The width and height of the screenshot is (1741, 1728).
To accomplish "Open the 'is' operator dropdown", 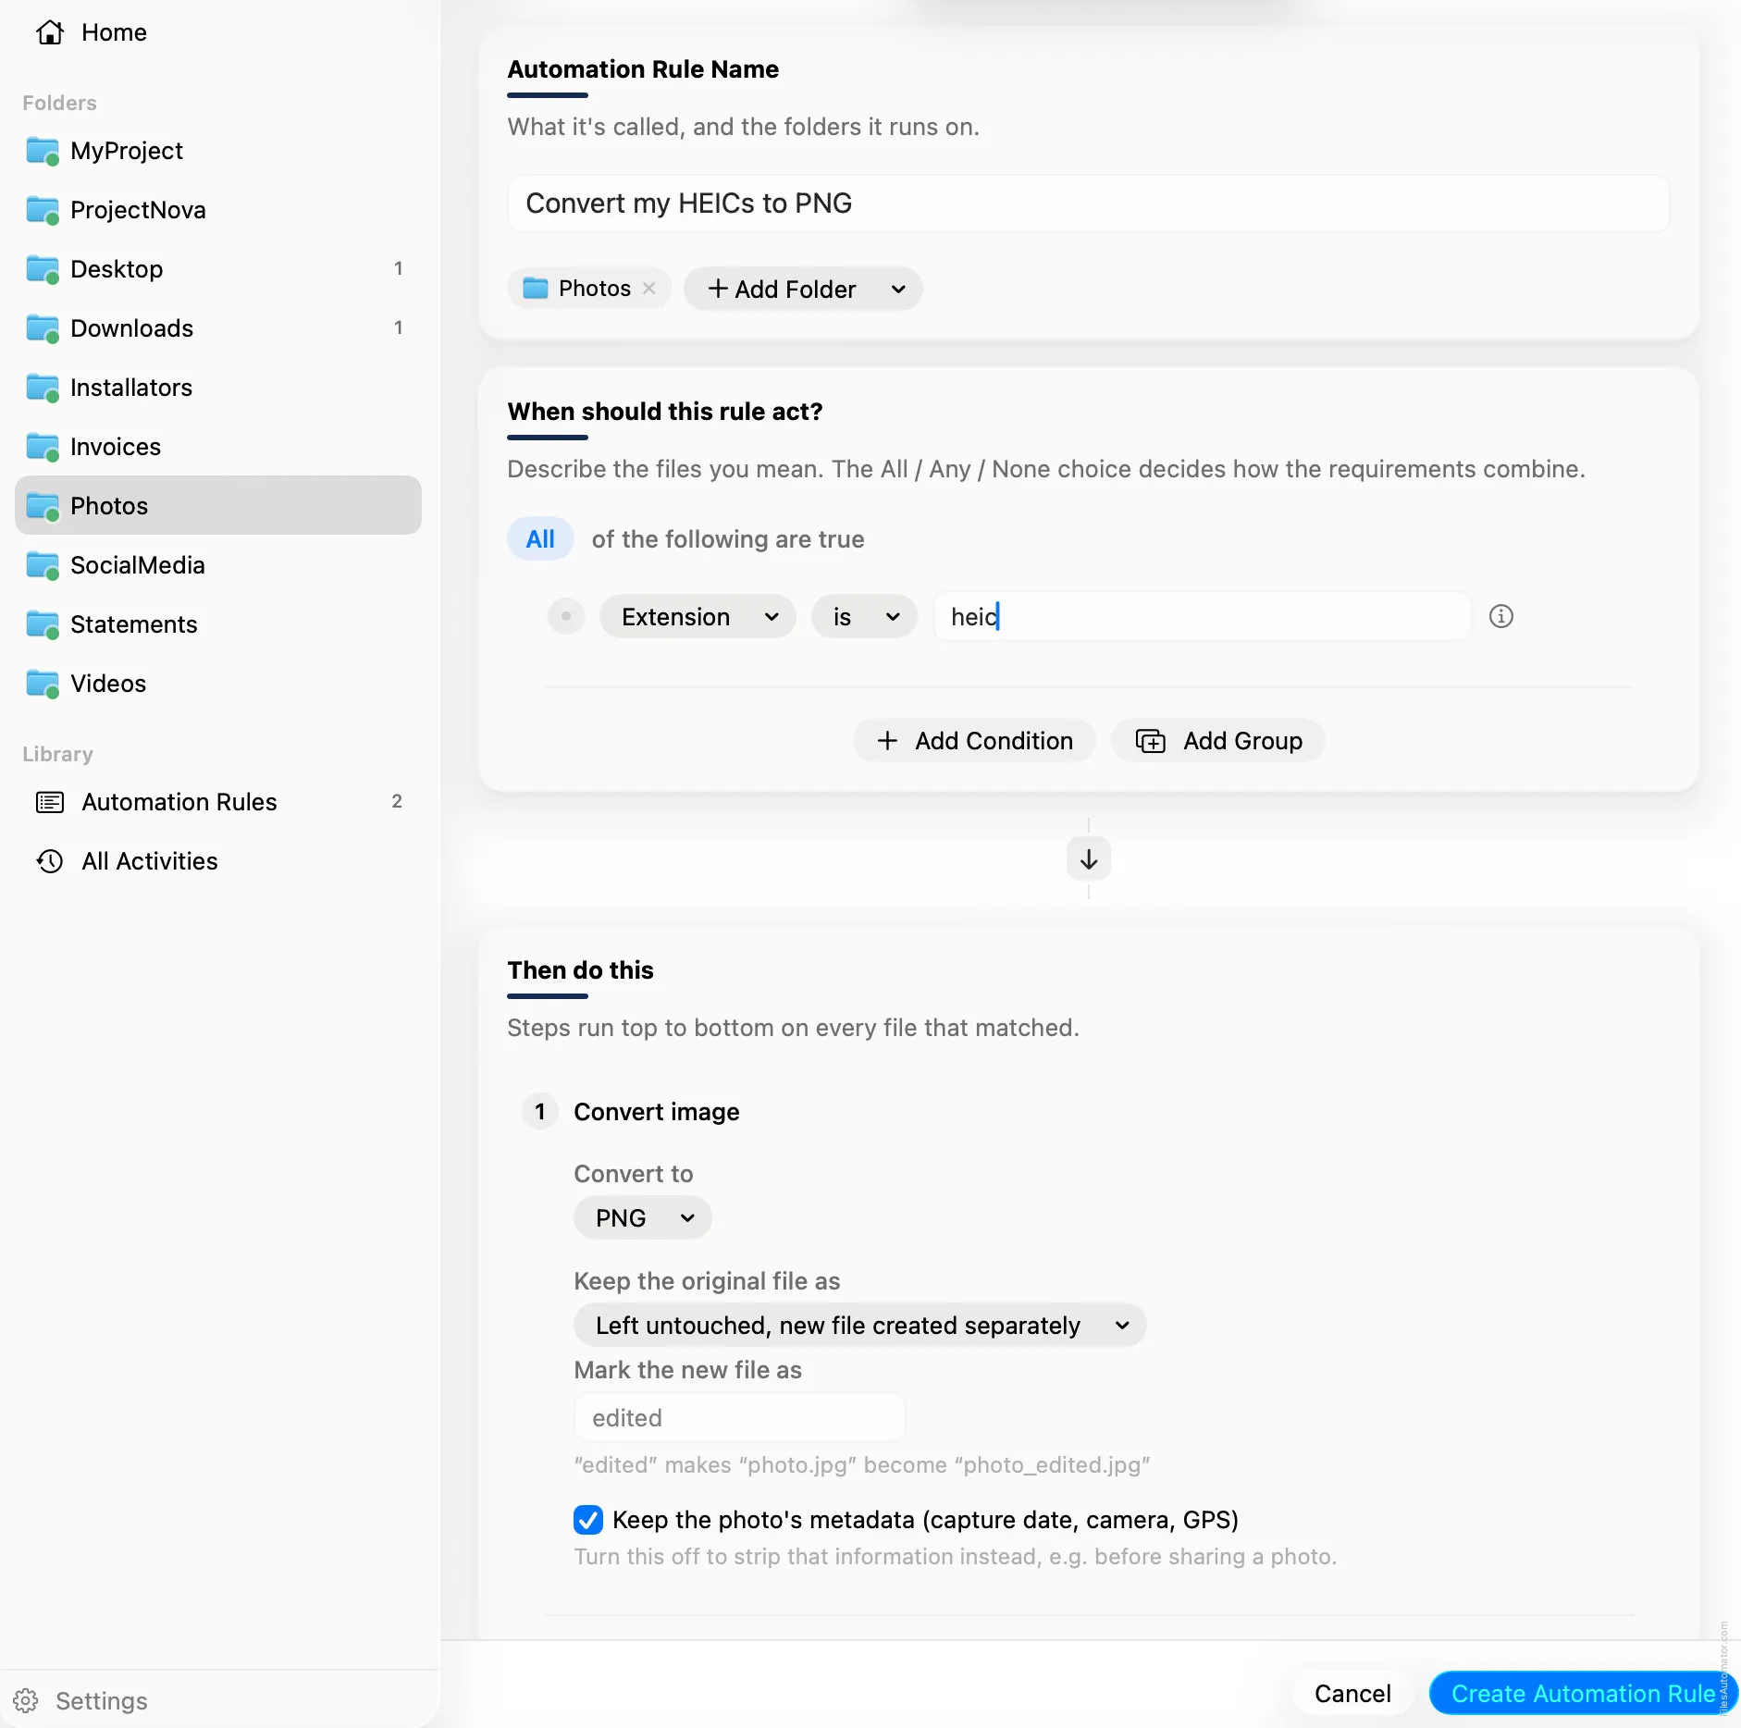I will click(x=864, y=617).
